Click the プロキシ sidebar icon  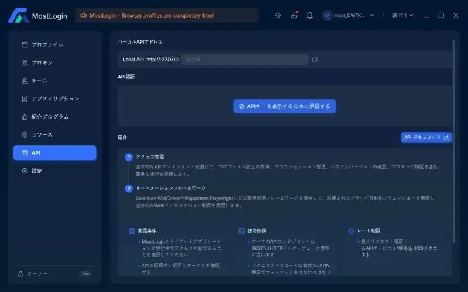[25, 62]
